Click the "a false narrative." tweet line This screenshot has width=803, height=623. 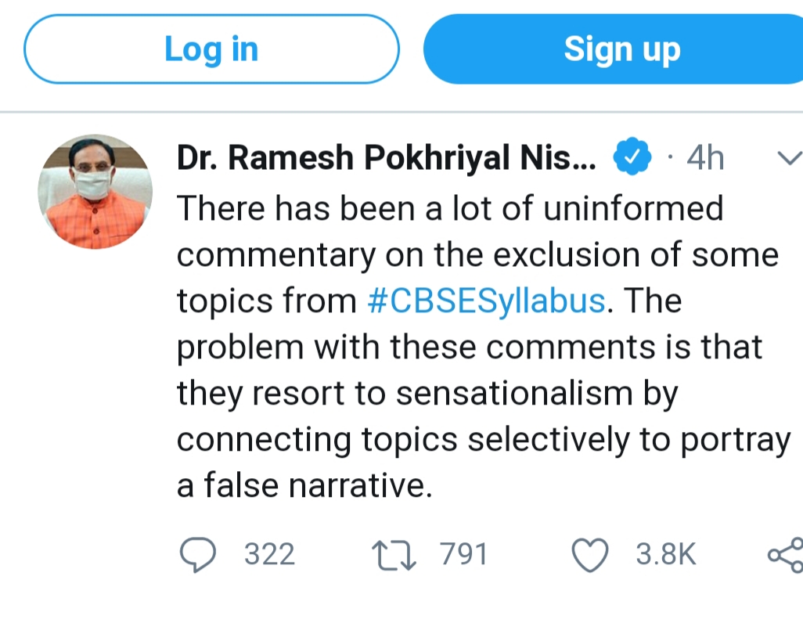305,486
